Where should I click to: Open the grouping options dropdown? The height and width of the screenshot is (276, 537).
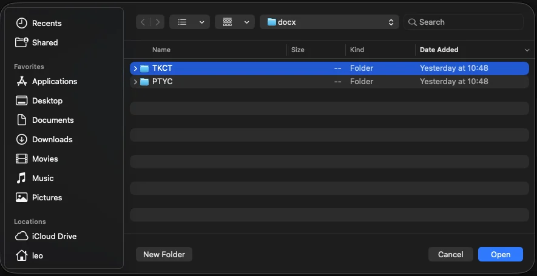point(235,22)
